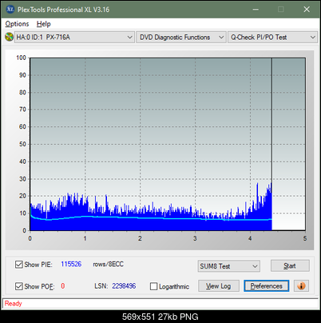Minimize the PlexTools window
Screen dimensions: 321x323
coord(256,10)
